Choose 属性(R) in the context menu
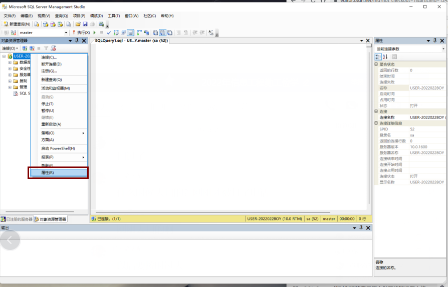448x287 pixels. pyautogui.click(x=59, y=172)
